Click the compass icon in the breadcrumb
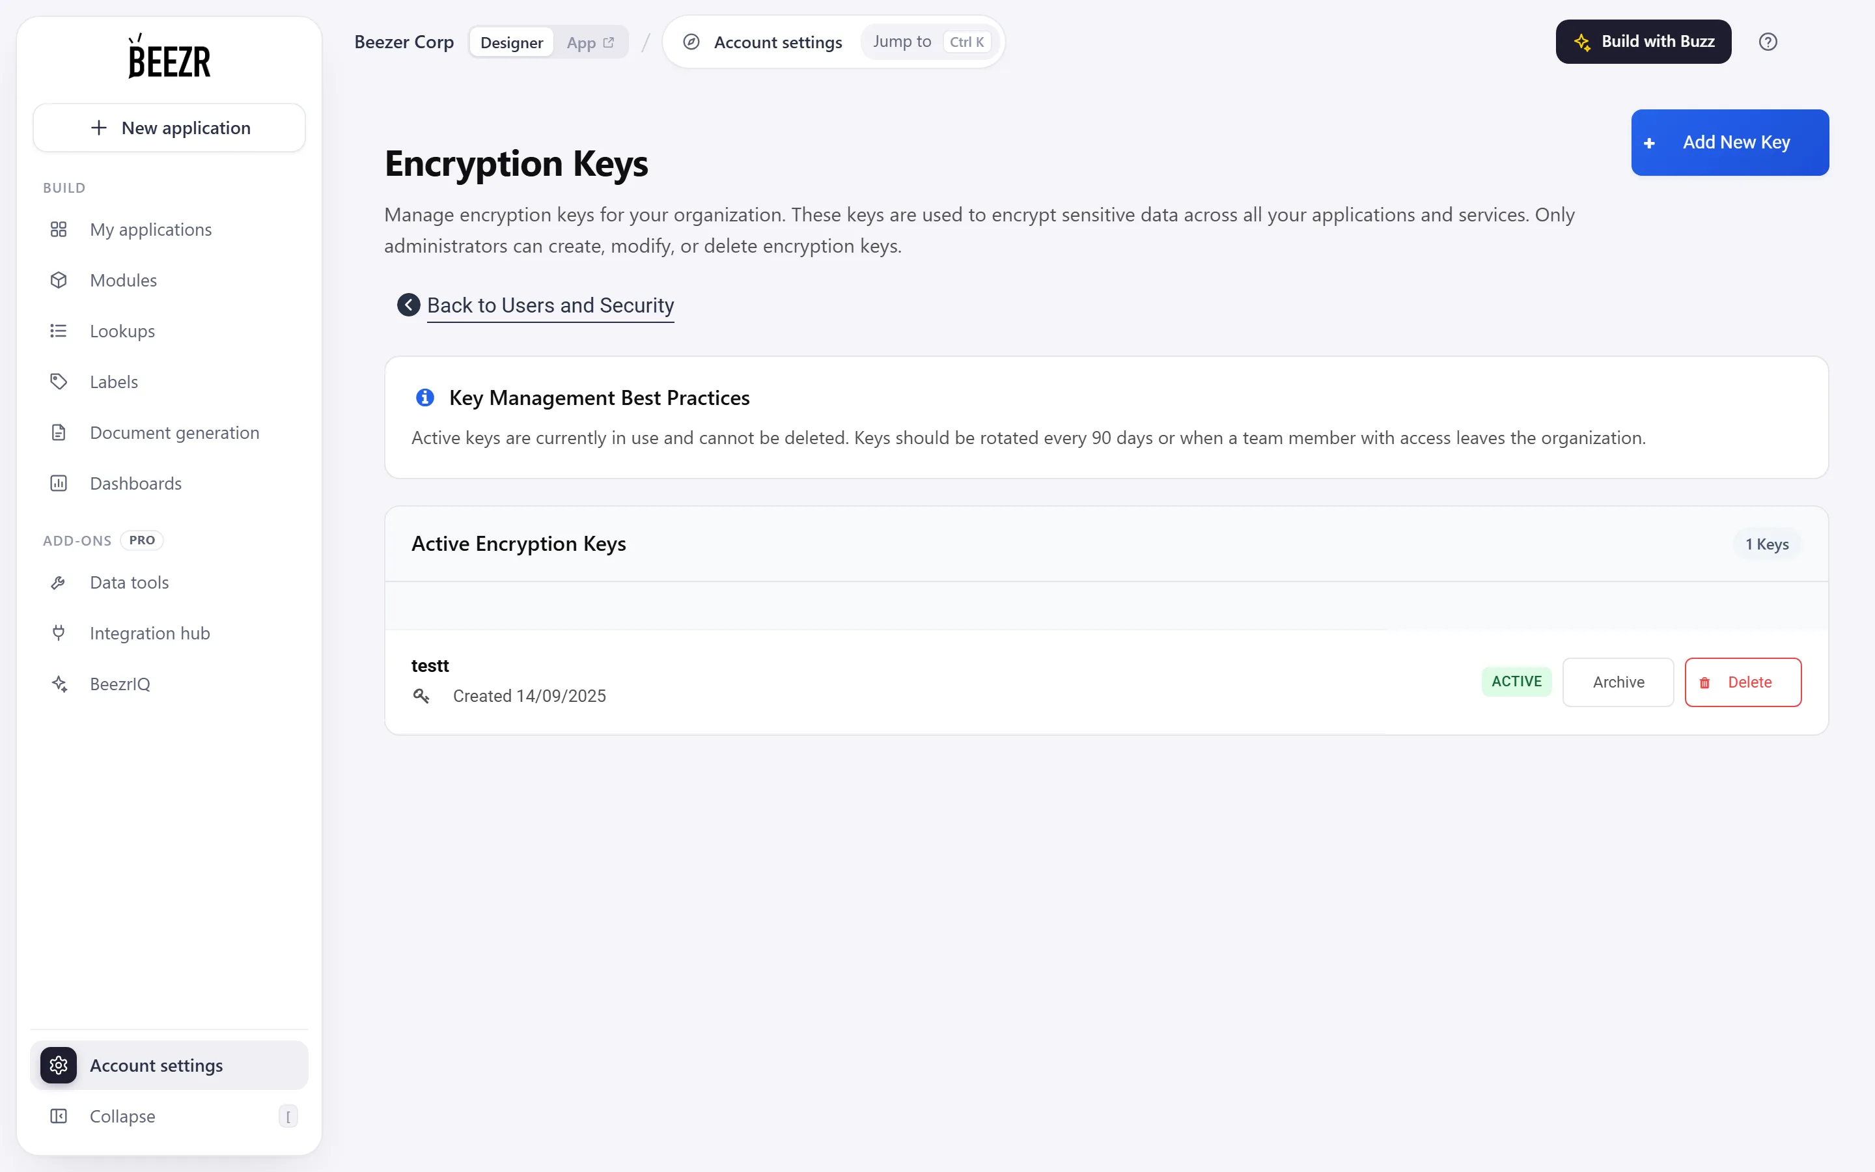This screenshot has height=1172, width=1875. [691, 42]
